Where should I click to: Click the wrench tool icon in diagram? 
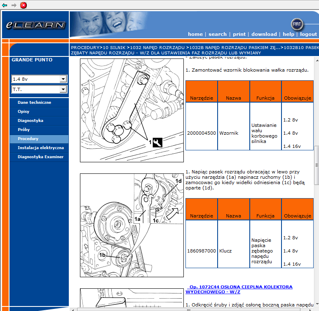coord(157,142)
